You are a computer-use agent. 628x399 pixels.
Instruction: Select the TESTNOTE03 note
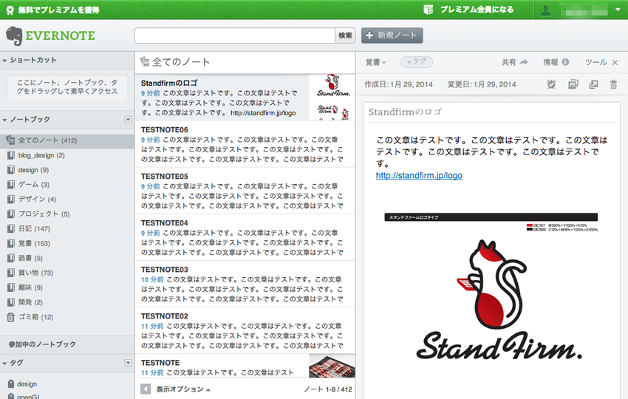point(245,284)
